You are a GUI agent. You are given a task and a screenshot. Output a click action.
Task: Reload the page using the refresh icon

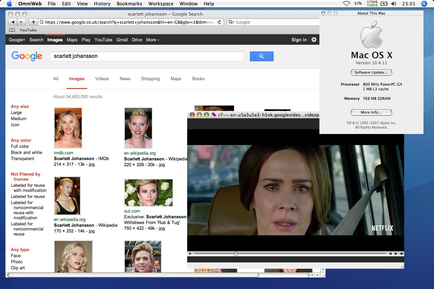click(x=219, y=22)
